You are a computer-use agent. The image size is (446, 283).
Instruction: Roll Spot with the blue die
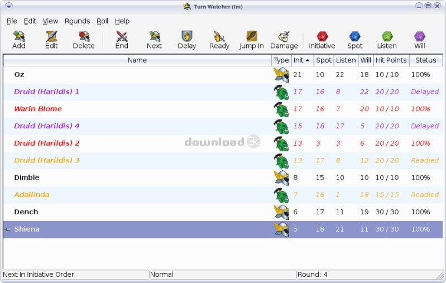(354, 36)
